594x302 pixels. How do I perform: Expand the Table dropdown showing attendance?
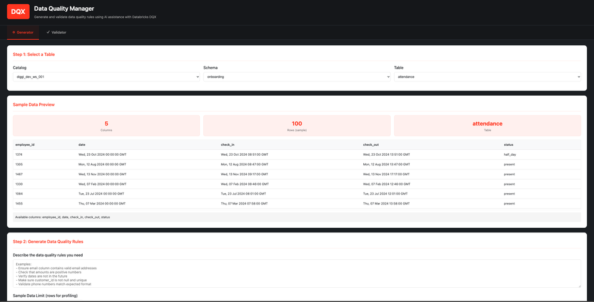tap(487, 77)
